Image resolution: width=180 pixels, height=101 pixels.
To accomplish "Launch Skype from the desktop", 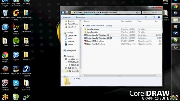I will [16, 84].
